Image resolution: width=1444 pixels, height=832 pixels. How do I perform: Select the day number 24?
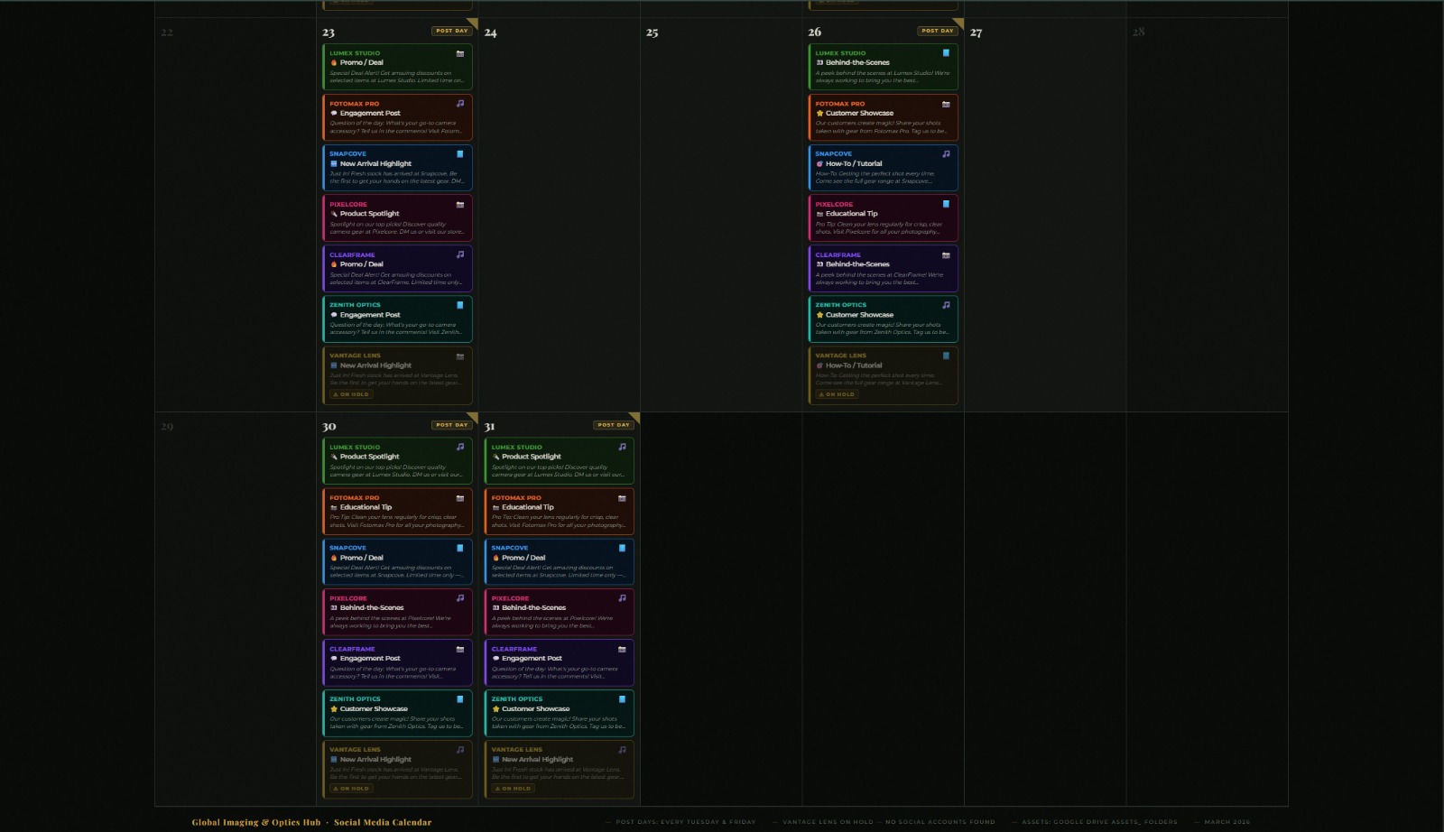point(490,32)
